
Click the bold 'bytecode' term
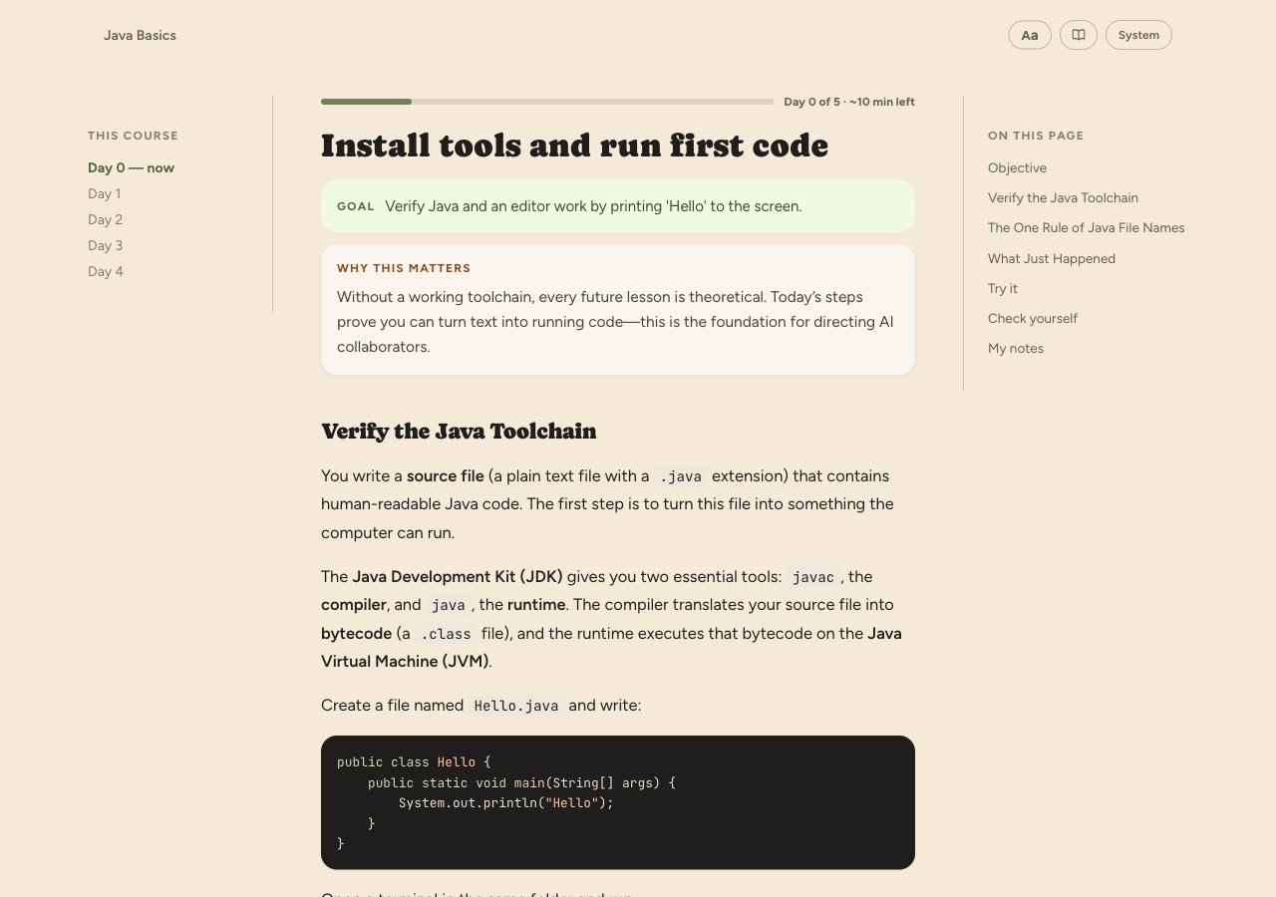coord(356,634)
